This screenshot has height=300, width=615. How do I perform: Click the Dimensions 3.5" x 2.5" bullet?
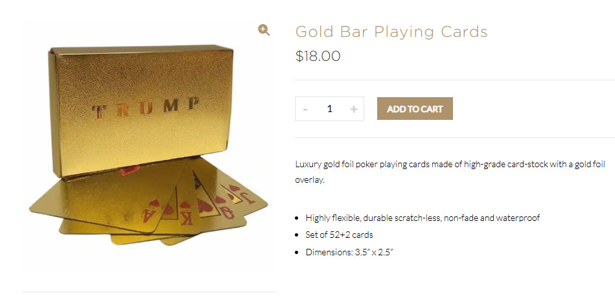coord(349,252)
